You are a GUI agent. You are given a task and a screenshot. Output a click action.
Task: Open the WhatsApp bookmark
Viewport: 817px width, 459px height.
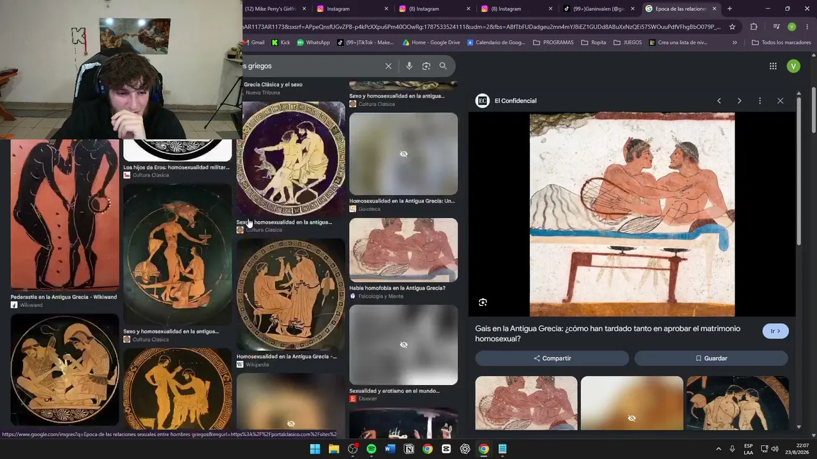pos(313,43)
